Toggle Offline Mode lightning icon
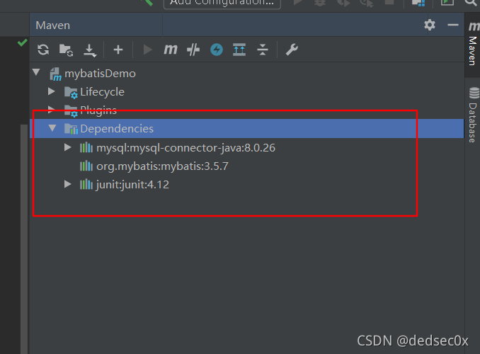 (x=217, y=50)
